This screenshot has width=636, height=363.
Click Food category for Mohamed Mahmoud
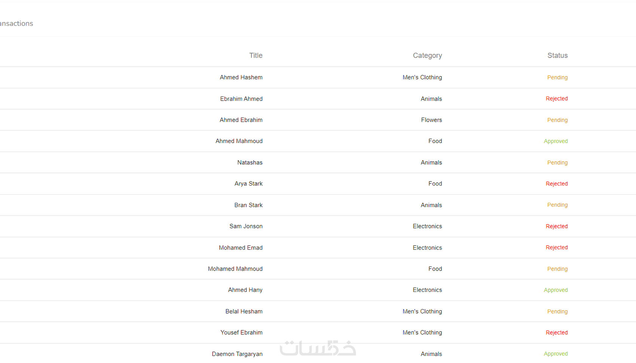click(435, 269)
